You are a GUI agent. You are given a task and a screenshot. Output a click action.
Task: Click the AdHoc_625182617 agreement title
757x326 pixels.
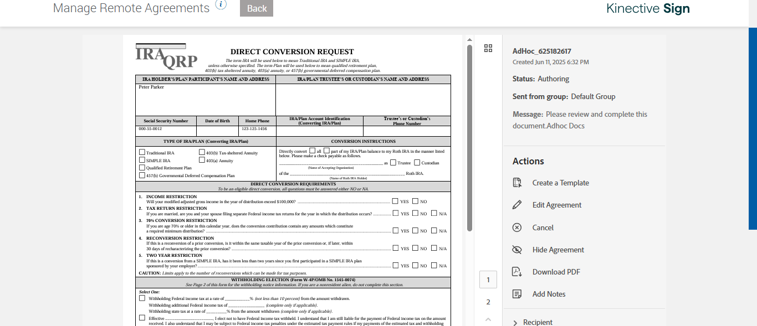tap(542, 51)
